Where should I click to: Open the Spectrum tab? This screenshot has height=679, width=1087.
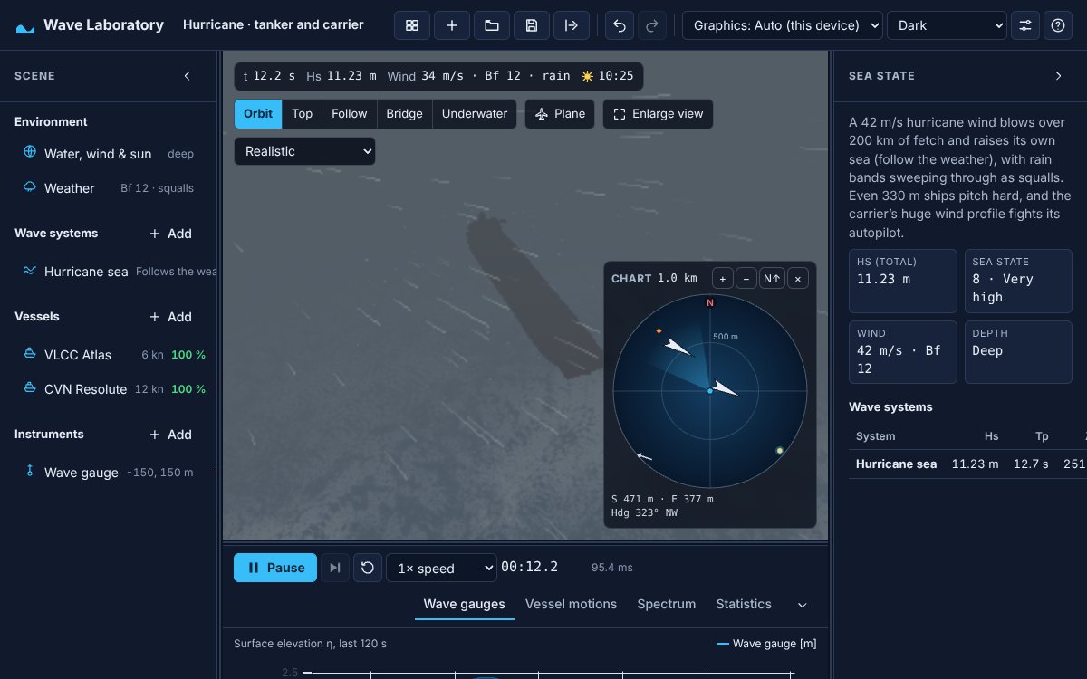pyautogui.click(x=667, y=604)
